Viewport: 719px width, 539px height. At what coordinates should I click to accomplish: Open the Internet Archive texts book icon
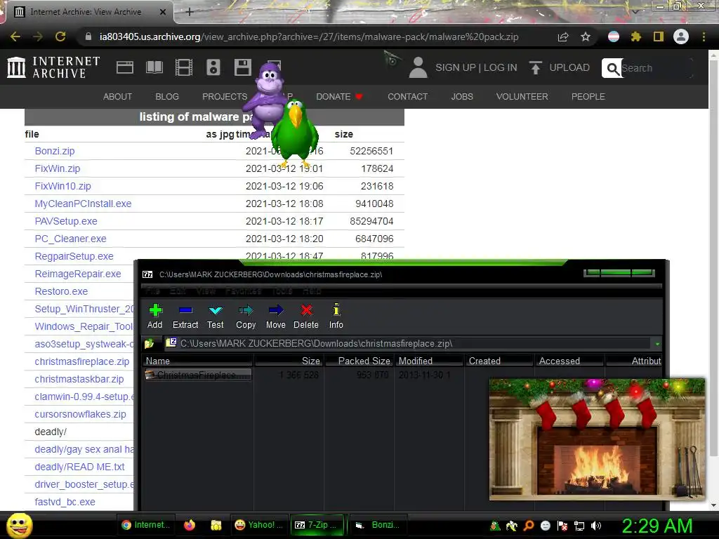click(154, 67)
